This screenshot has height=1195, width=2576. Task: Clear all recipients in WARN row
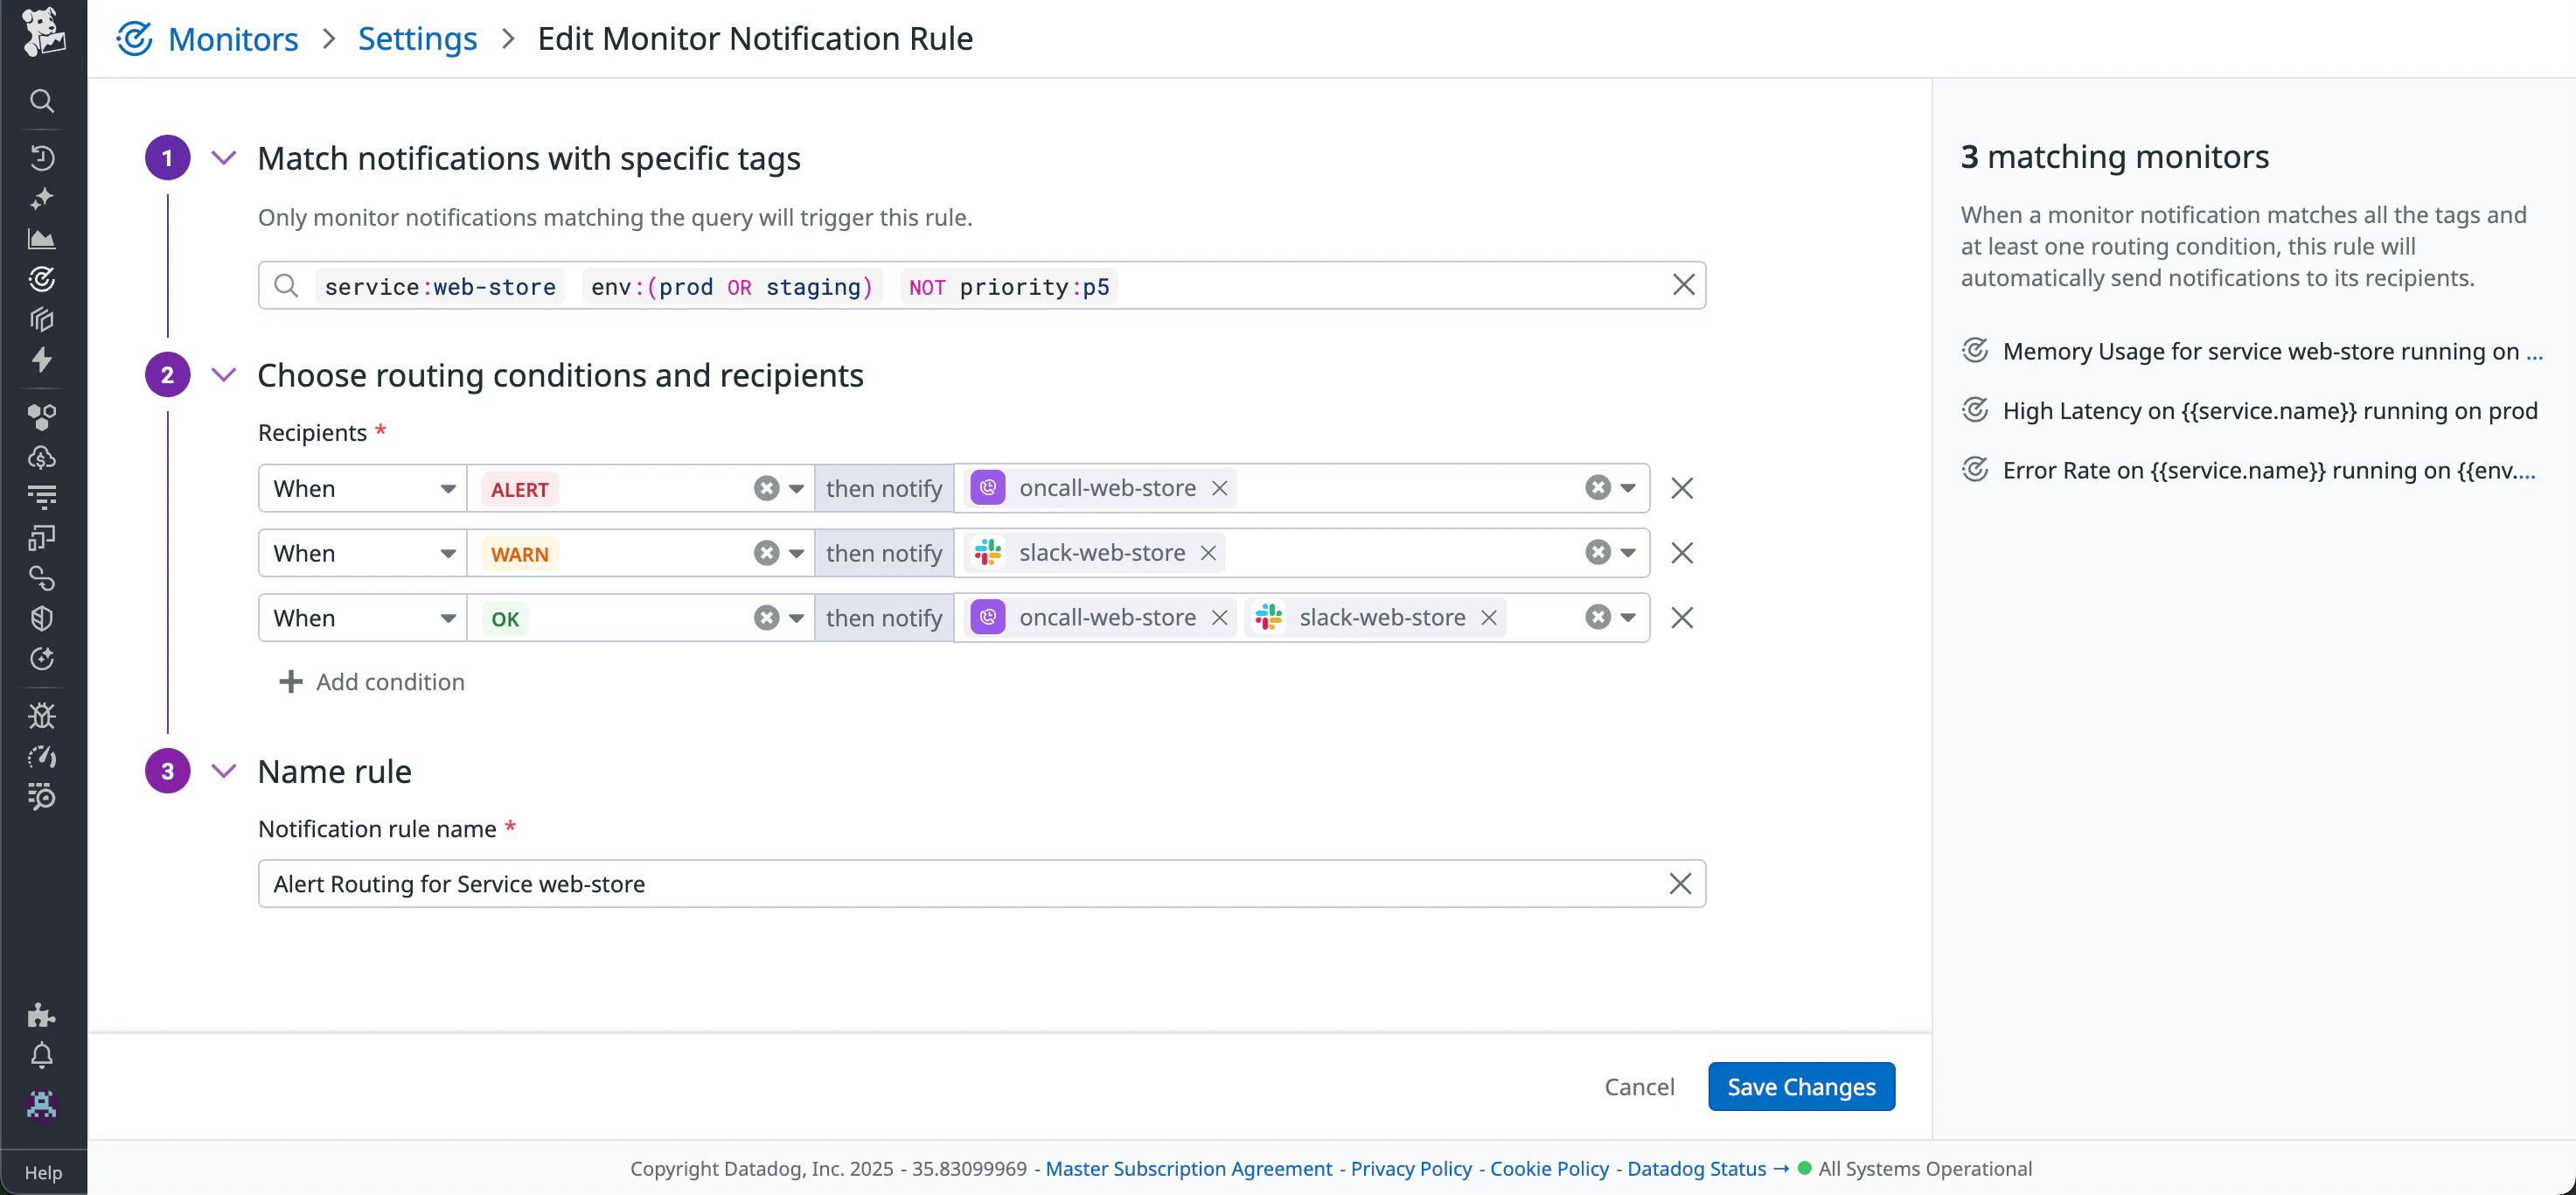click(x=1598, y=553)
